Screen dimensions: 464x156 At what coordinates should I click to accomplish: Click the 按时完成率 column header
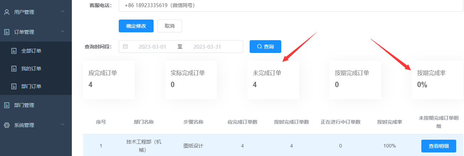390,122
